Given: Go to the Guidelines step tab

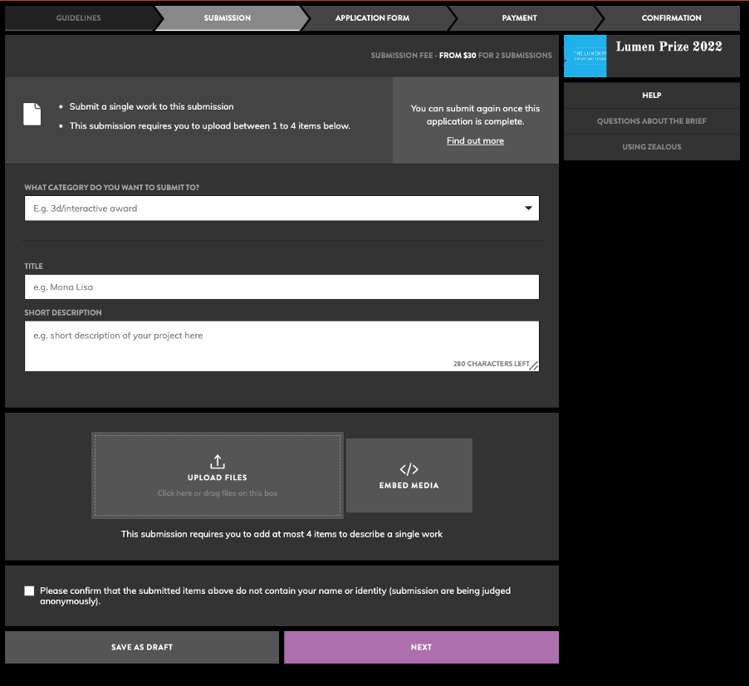Looking at the screenshot, I should tap(79, 18).
